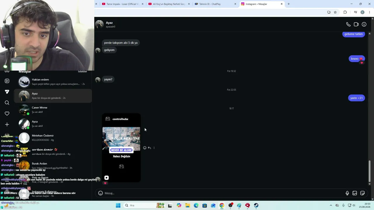The height and width of the screenshot is (210, 374).
Task: Create a new post with plus icon
Action: [x=7, y=125]
